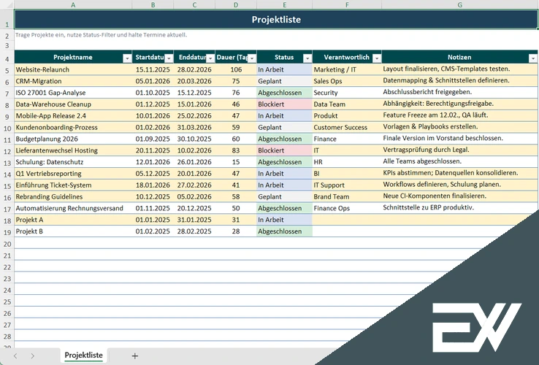This screenshot has width=539, height=365.
Task: Click the Projektliste title banner
Action: tap(276, 20)
